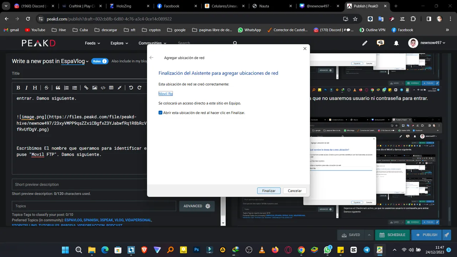This screenshot has width=457, height=257.
Task: Insert a heading with the H icon
Action: 35,88
